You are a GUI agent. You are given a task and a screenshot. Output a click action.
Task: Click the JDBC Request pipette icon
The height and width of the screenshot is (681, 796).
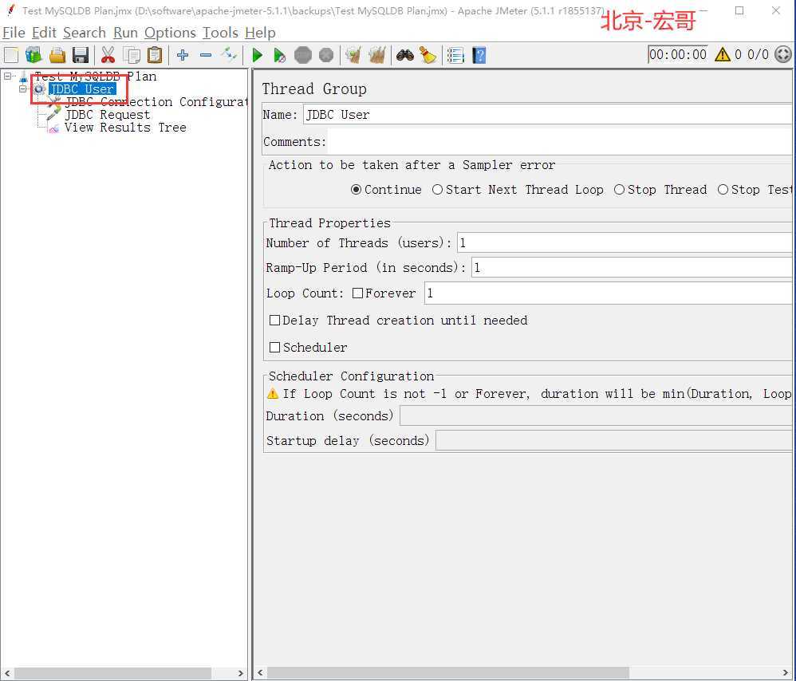(53, 114)
